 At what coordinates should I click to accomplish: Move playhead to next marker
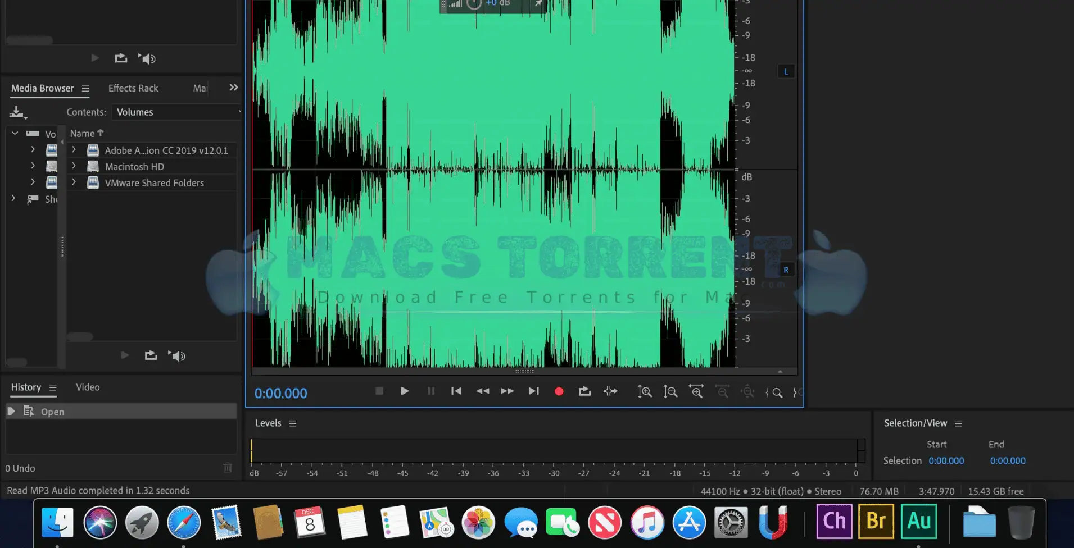(x=534, y=391)
